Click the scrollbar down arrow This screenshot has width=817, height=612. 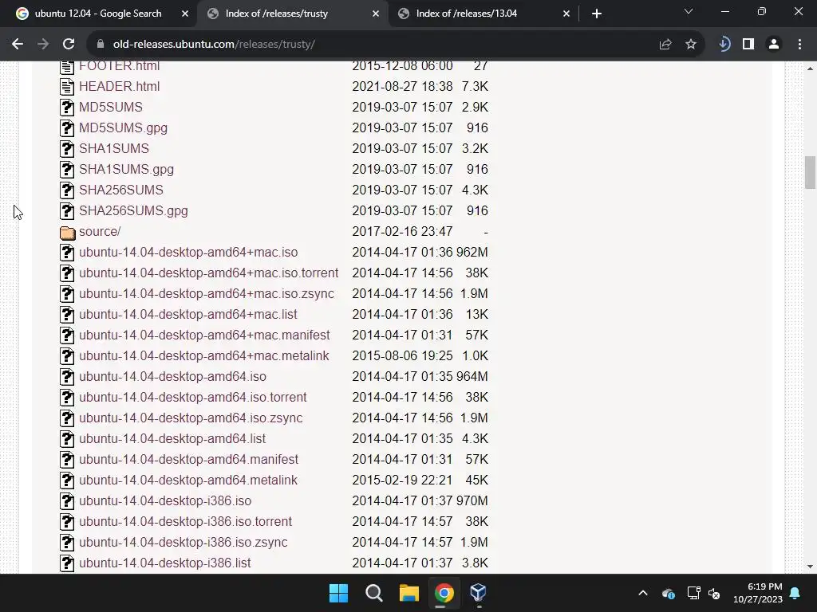[x=811, y=567]
